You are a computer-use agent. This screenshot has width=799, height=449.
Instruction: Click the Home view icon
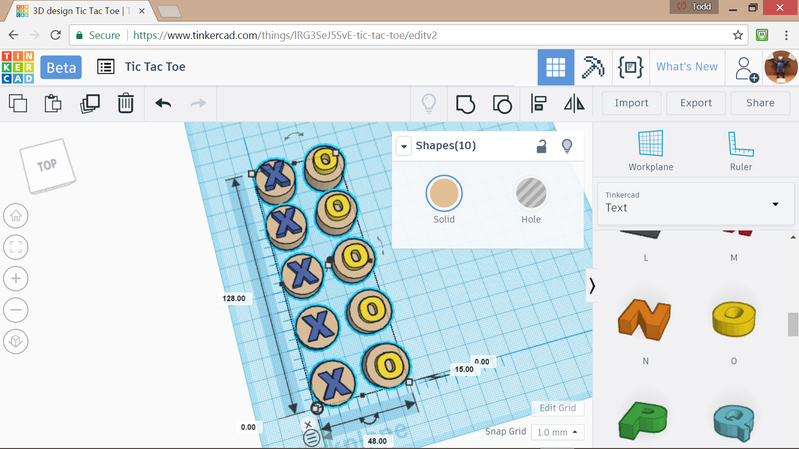(16, 216)
